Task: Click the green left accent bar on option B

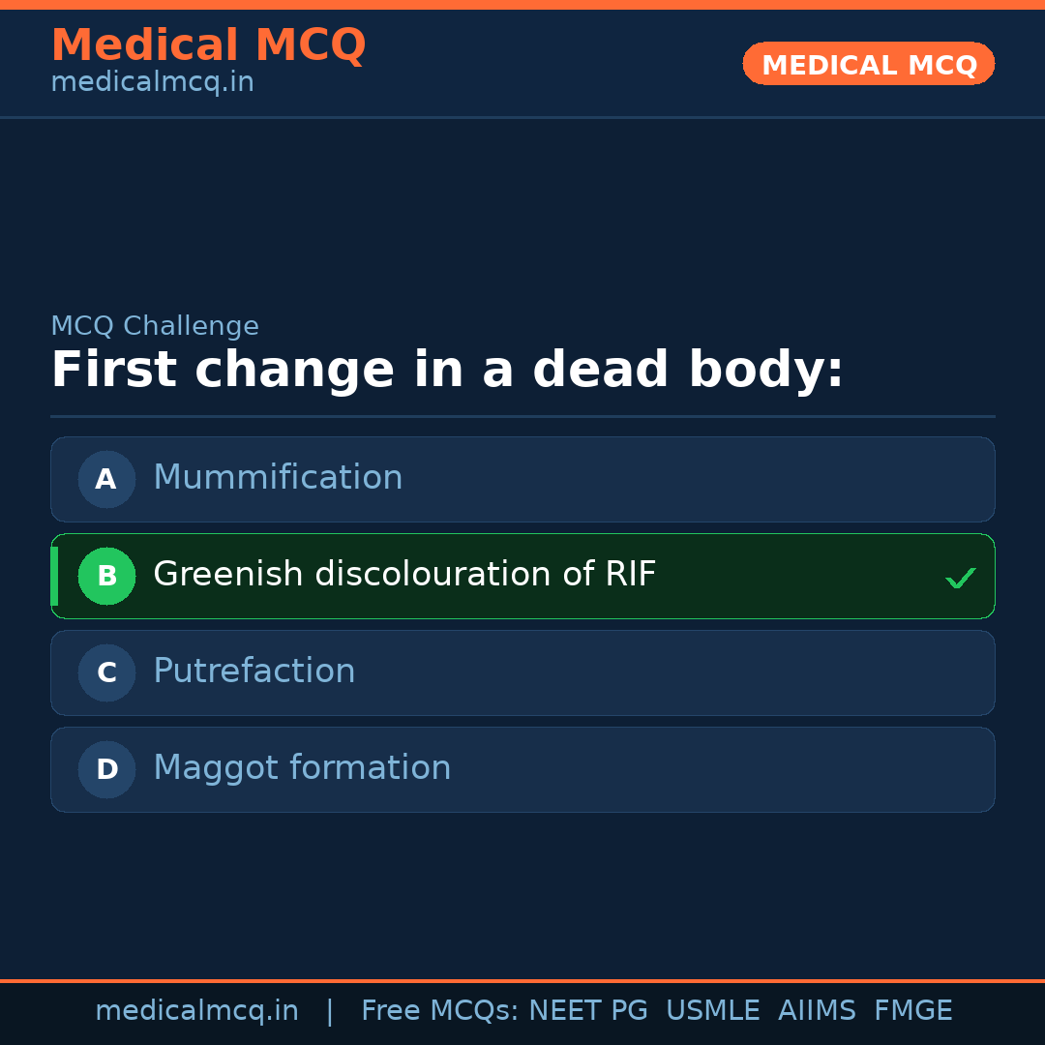Action: pos(54,576)
